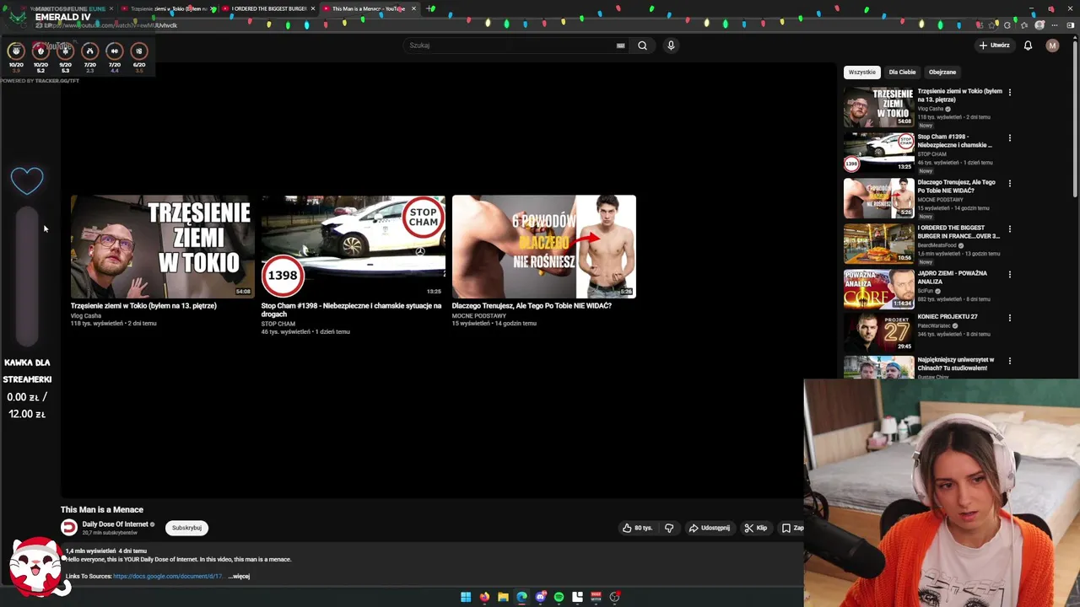The image size is (1080, 607).
Task: Open Microsoft Edge taskbar icon
Action: [x=521, y=597]
